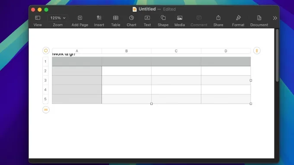Open the View sidebar icon
This screenshot has height=165, width=294.
tap(38, 18)
